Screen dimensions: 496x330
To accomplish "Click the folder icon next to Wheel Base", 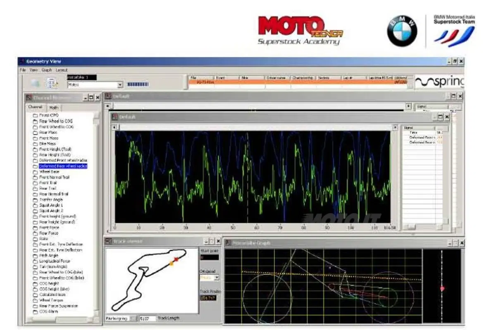I will point(36,172).
